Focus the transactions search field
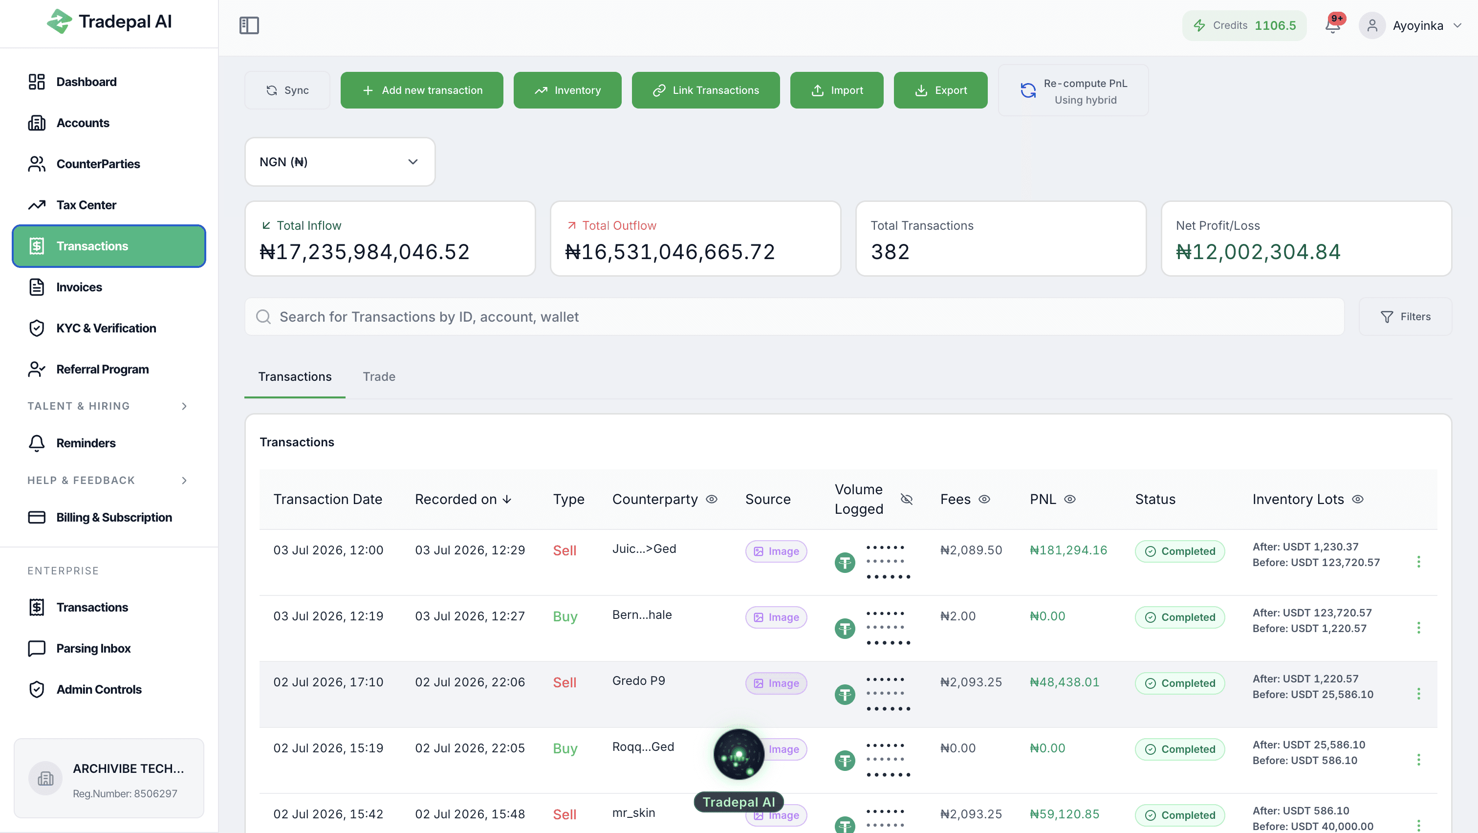This screenshot has width=1478, height=833. 794,317
